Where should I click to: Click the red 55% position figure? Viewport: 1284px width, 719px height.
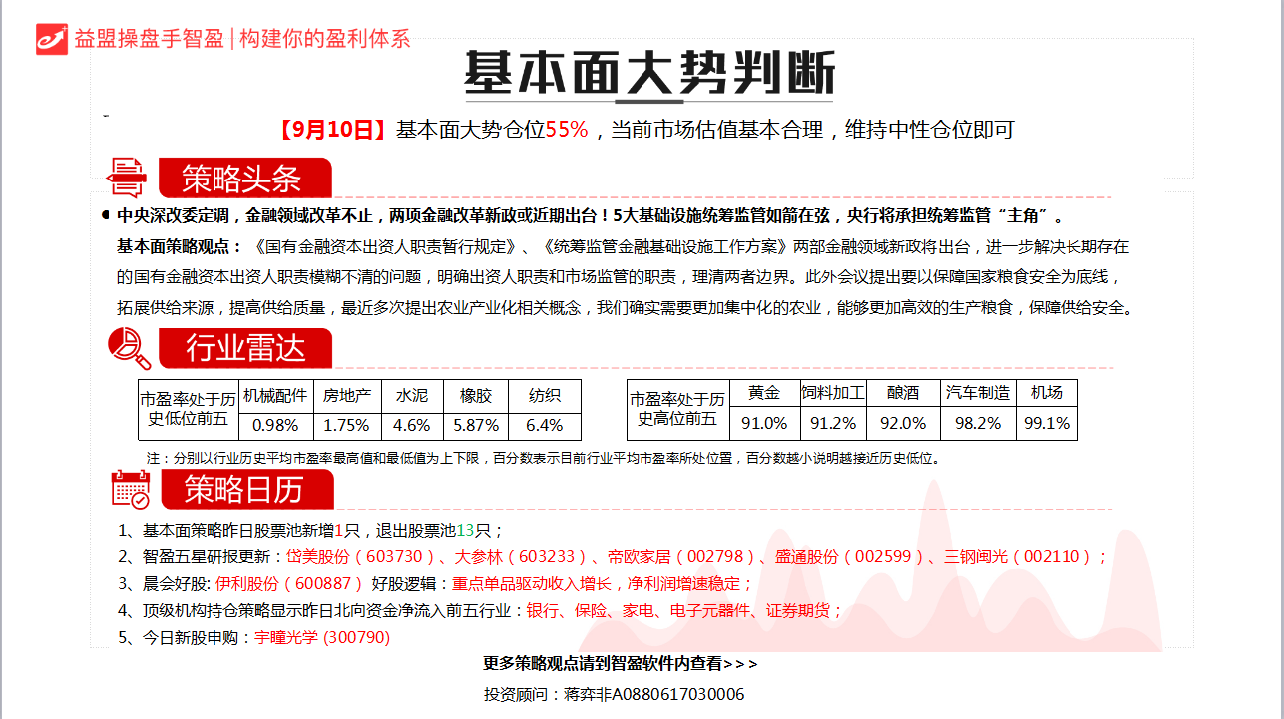567,129
